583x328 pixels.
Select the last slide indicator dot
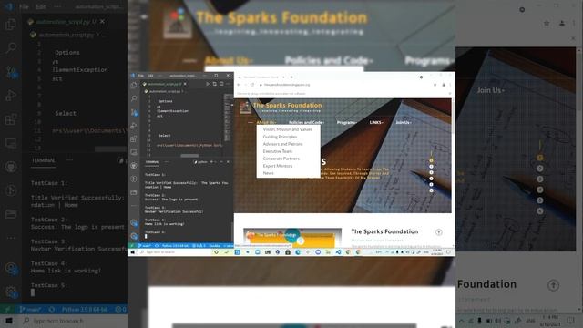pyautogui.click(x=431, y=190)
